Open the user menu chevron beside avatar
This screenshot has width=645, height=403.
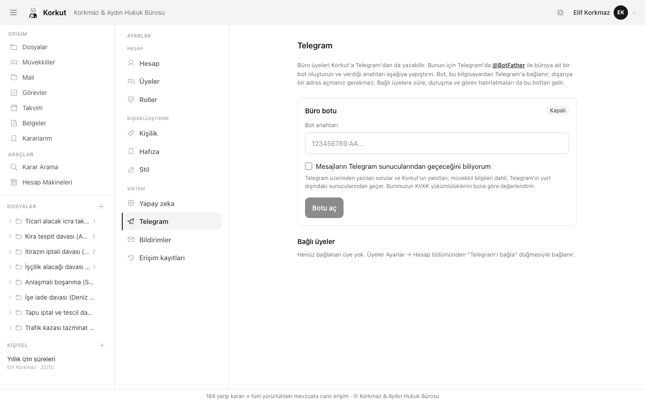tap(634, 13)
